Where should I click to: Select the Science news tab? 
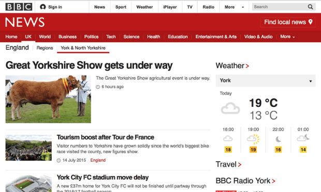[x=132, y=37]
